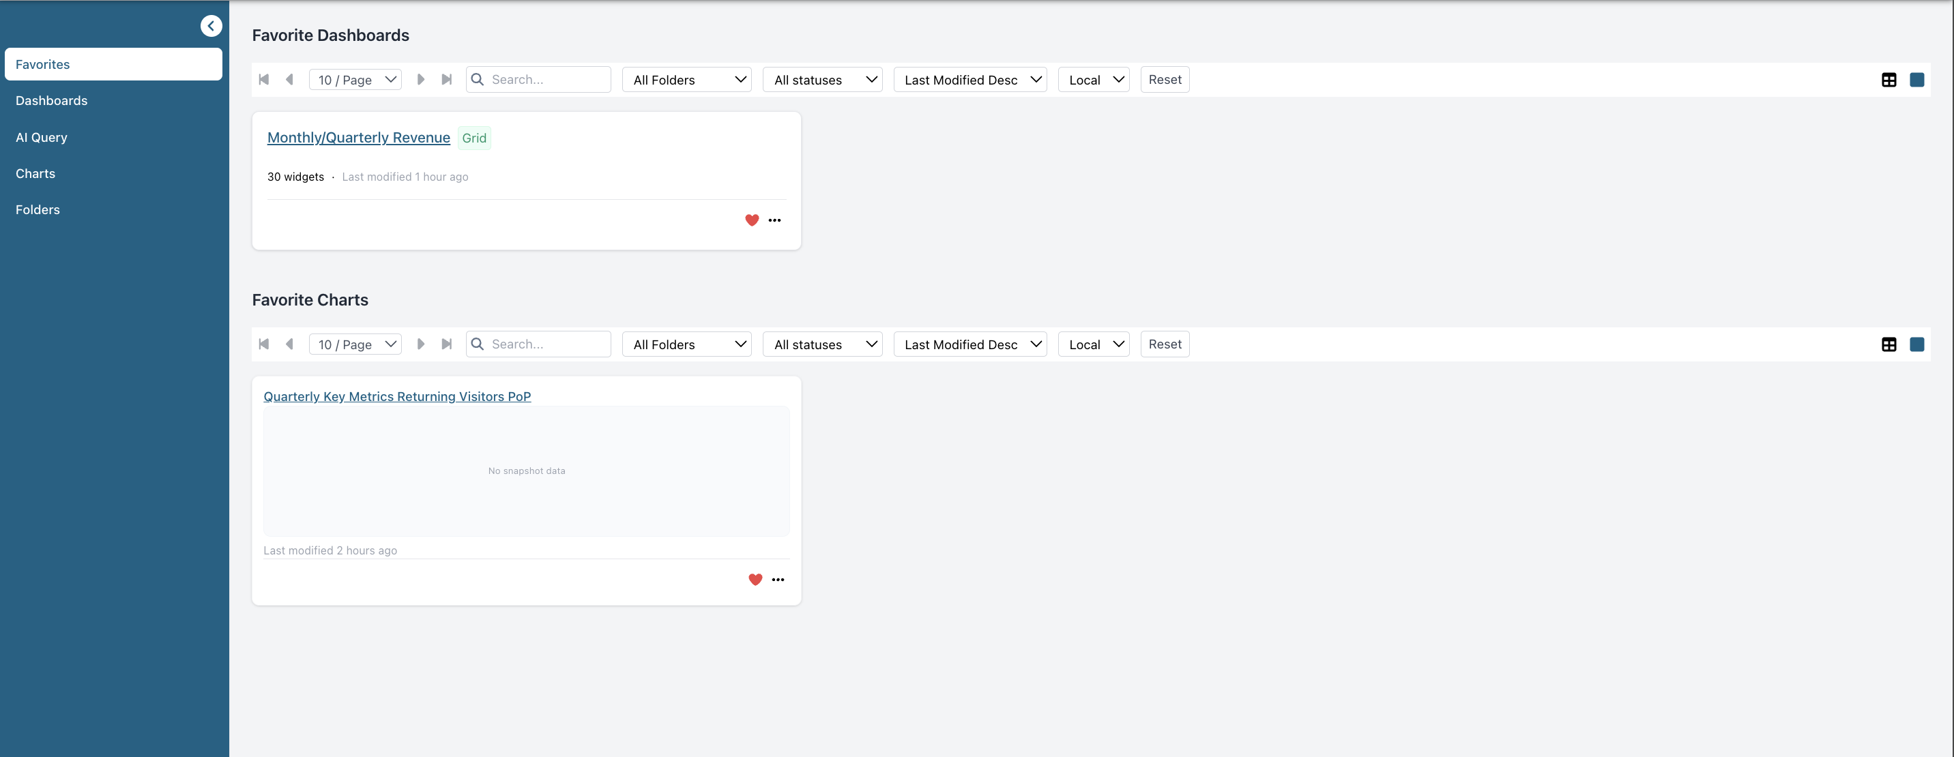The image size is (1954, 757).
Task: Go to first page in Favorite Charts
Action: coord(264,344)
